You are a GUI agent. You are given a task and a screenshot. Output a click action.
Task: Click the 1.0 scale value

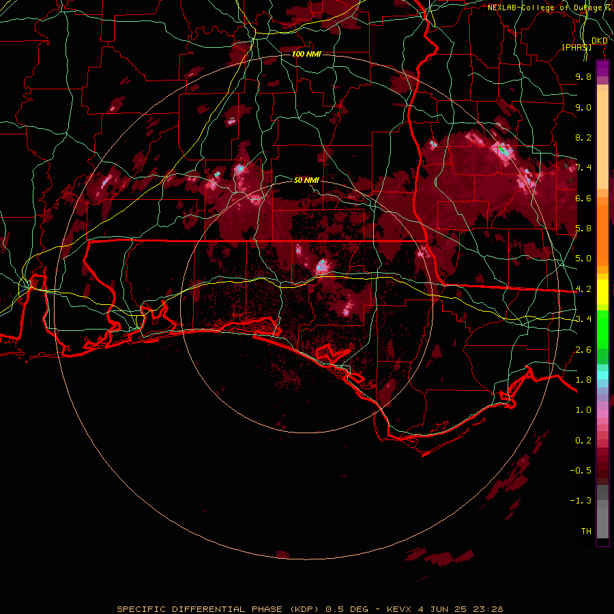(583, 410)
